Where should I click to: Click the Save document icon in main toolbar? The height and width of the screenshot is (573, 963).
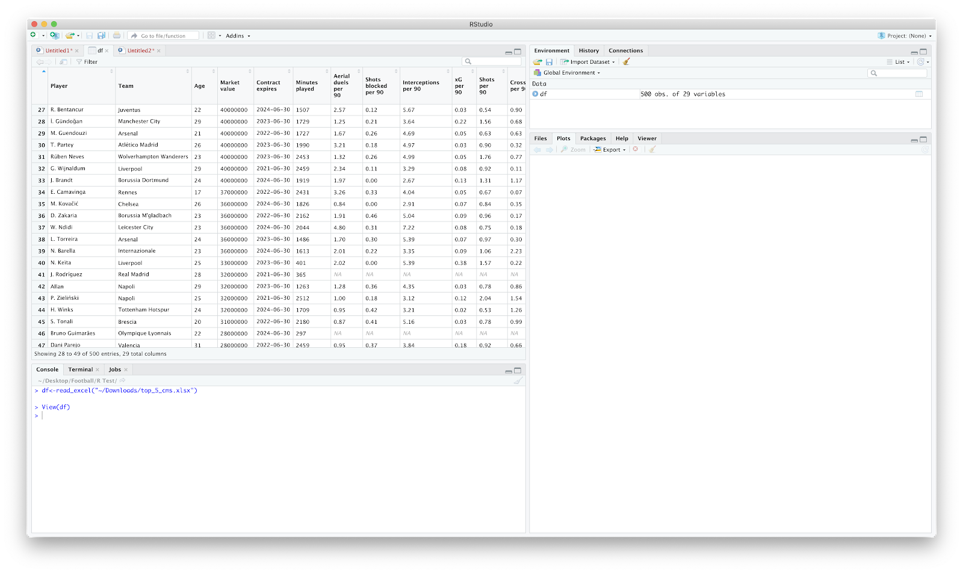pos(90,36)
